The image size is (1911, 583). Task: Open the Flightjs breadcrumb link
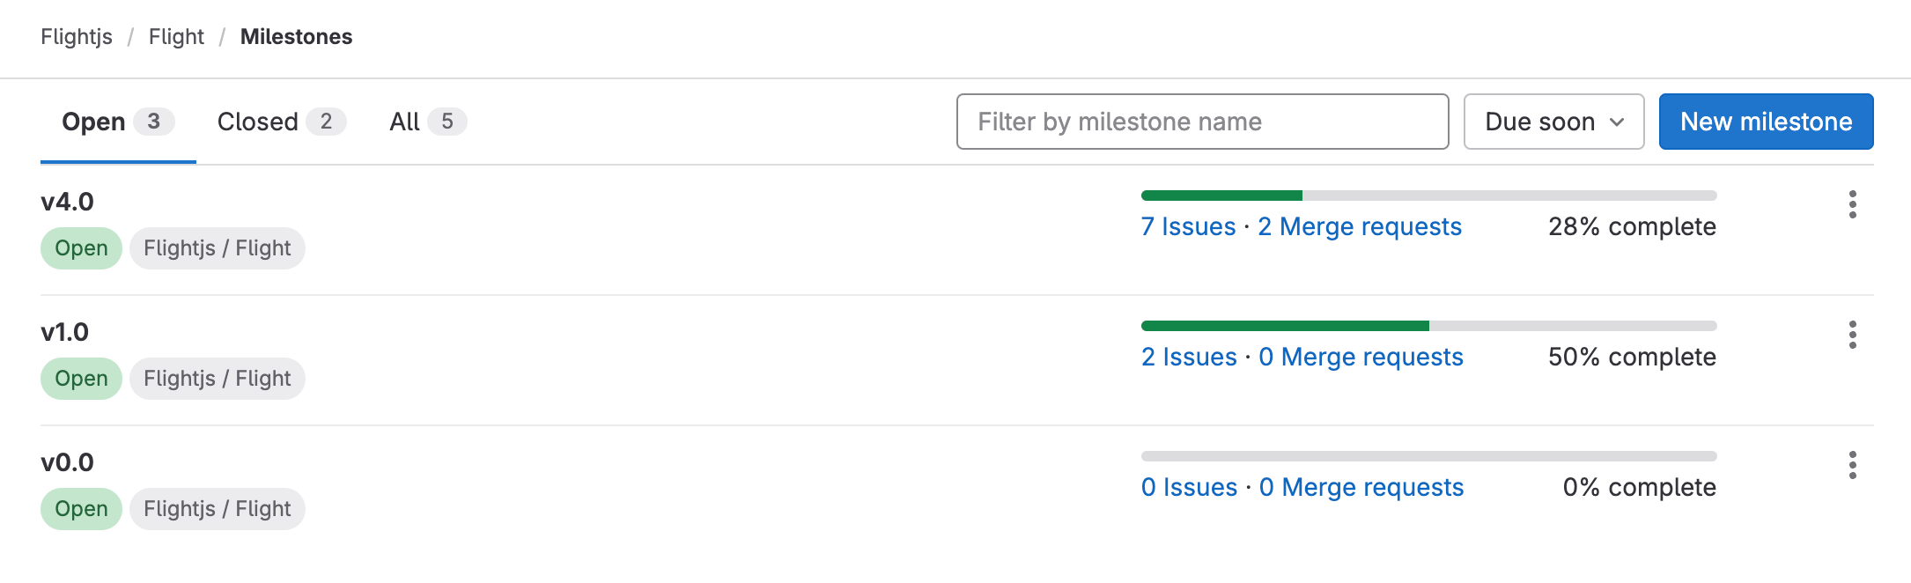[76, 37]
